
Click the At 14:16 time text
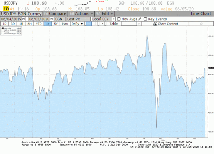(19, 9)
